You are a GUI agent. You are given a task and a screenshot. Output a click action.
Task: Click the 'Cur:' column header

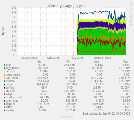tap(40, 61)
